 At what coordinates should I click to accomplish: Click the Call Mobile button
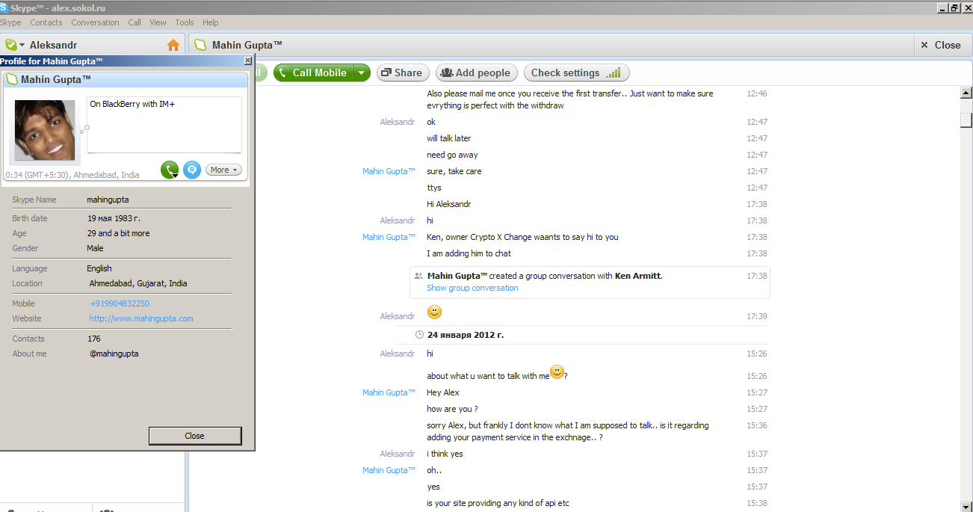click(313, 73)
